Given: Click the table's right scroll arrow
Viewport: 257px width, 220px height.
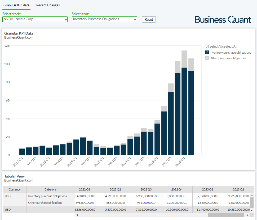Looking at the screenshot, I should click(247, 215).
